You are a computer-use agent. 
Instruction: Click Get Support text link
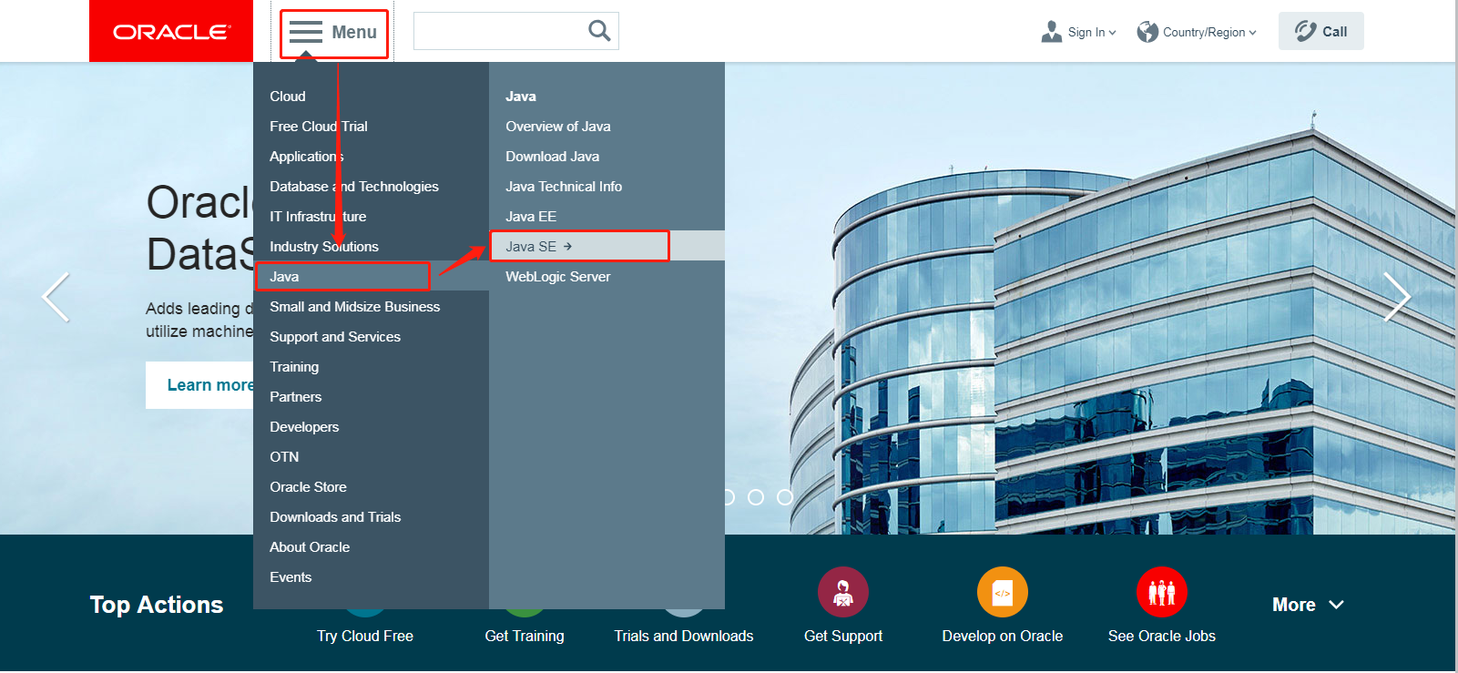click(x=843, y=636)
